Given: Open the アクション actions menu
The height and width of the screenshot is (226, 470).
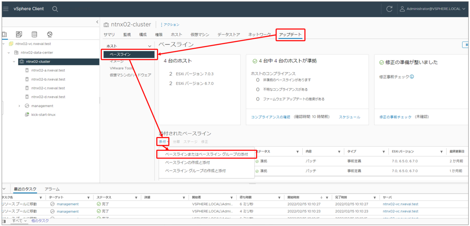Looking at the screenshot, I should 170,25.
